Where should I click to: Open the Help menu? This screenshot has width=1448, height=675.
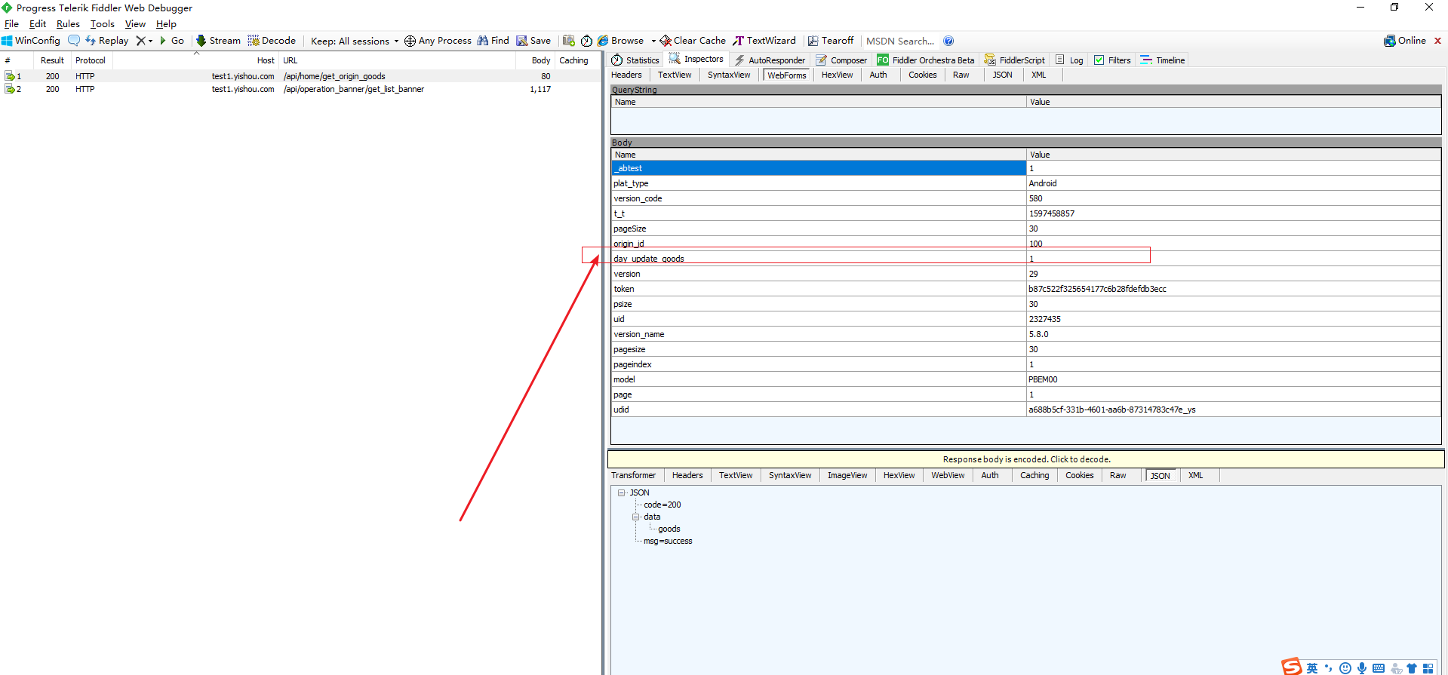166,24
